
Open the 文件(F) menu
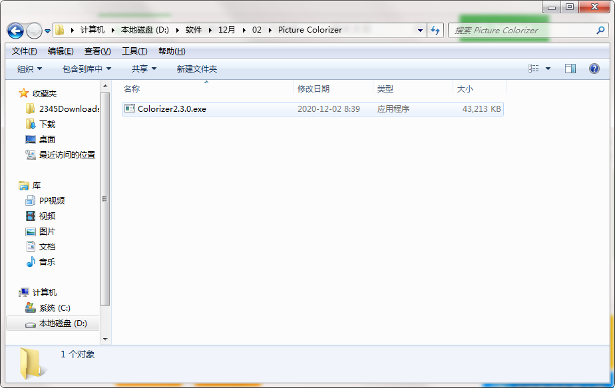[x=24, y=51]
